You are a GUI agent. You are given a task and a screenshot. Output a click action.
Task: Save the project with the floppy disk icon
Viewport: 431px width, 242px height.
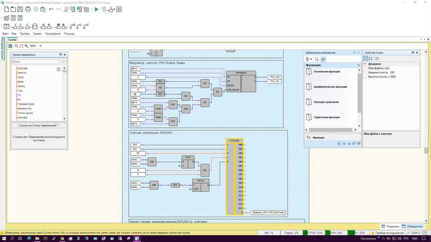20,9
